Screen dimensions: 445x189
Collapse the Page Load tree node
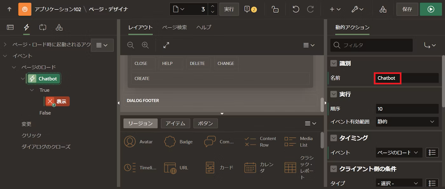pyautogui.click(x=14, y=67)
